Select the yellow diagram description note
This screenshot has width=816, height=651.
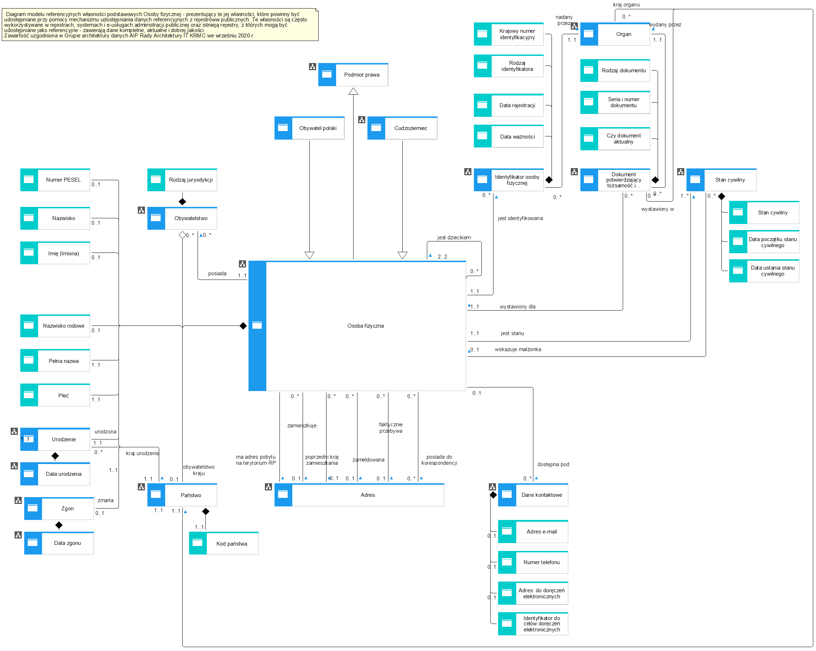click(160, 25)
